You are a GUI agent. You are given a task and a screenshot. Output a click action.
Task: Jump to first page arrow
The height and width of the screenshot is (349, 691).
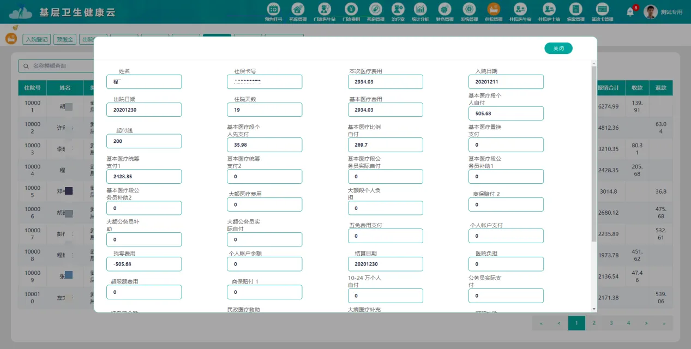pos(541,323)
